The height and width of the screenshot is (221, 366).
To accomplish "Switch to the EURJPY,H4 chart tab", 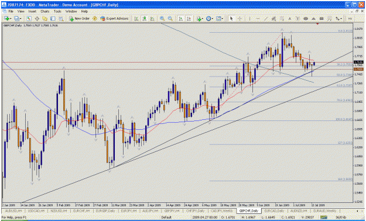I will [x=129, y=211].
